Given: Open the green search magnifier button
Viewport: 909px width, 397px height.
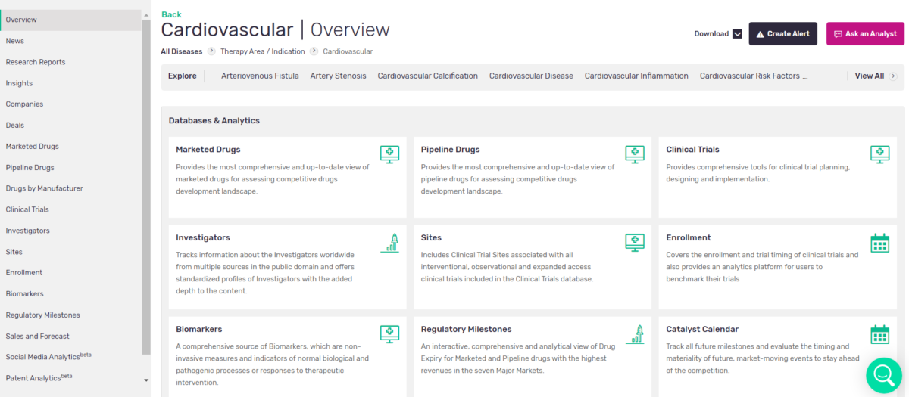Looking at the screenshot, I should point(884,374).
